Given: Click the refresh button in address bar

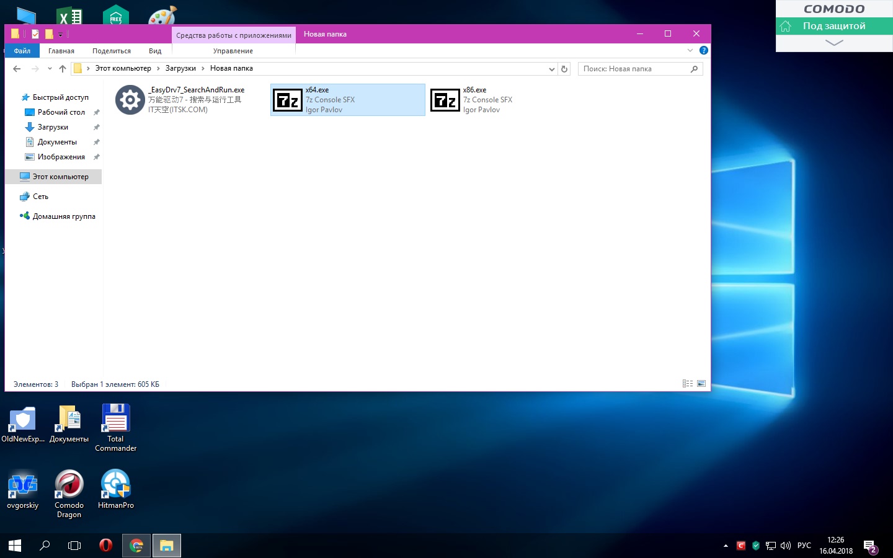Looking at the screenshot, I should 564,69.
